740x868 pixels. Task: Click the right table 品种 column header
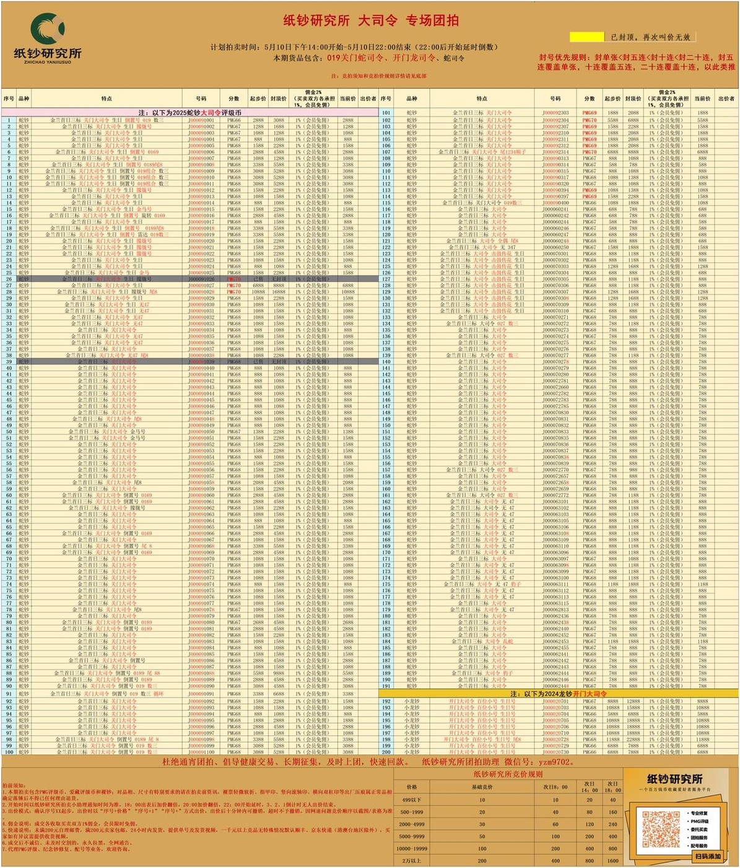412,99
